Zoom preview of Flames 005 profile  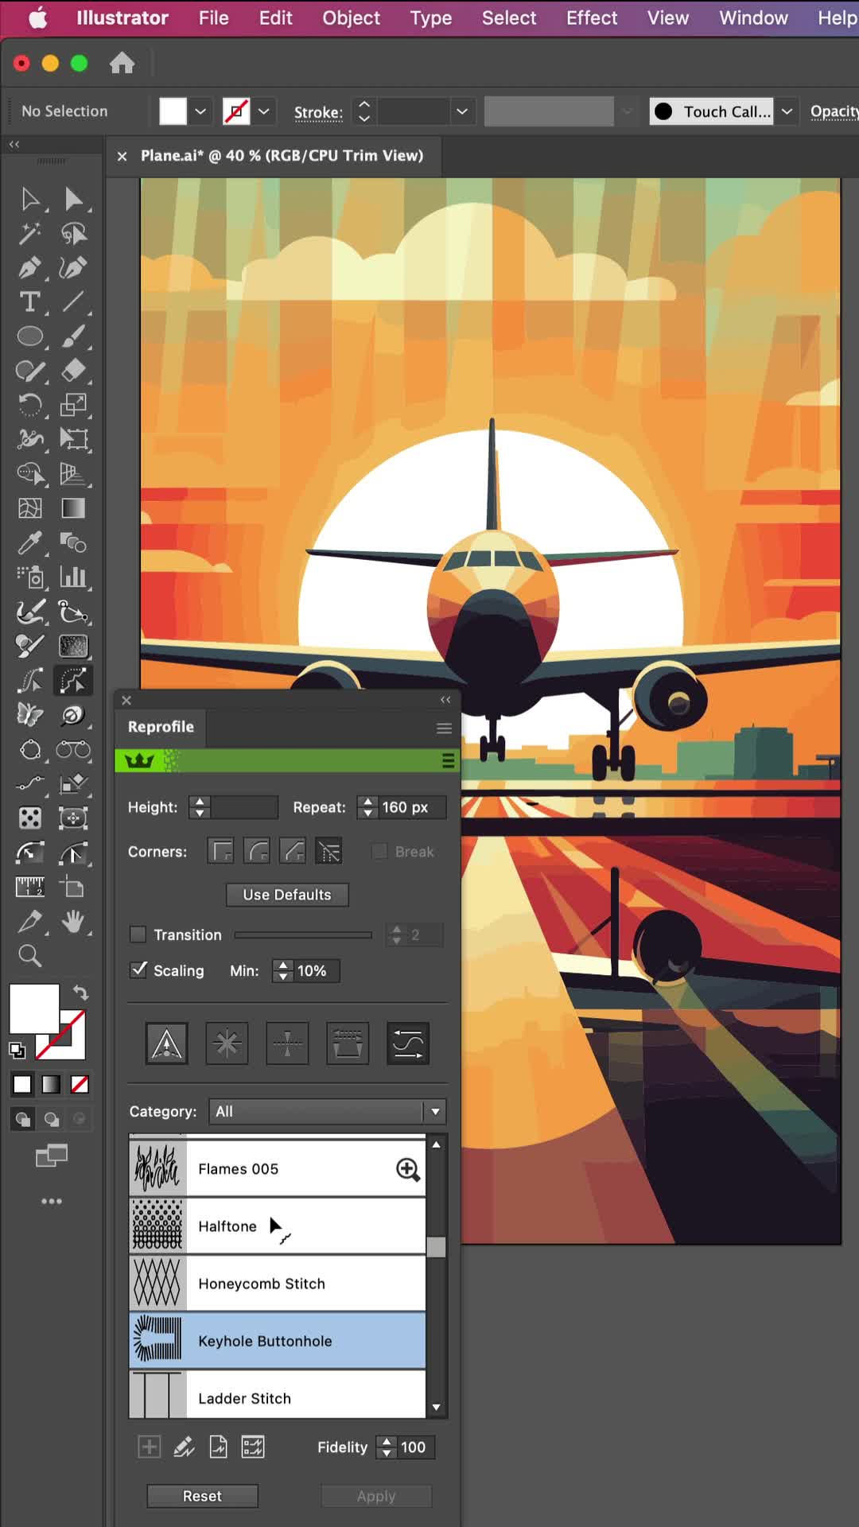tap(408, 1169)
